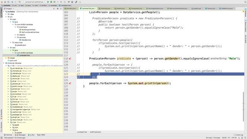Image resolution: width=247 pixels, height=139 pixels.
Task: Open the Terminal tool window
Action: (x=8, y=135)
